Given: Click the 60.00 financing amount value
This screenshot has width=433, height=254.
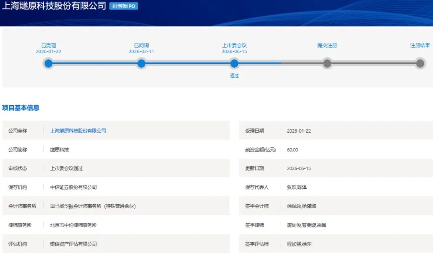Looking at the screenshot, I should coord(292,150).
